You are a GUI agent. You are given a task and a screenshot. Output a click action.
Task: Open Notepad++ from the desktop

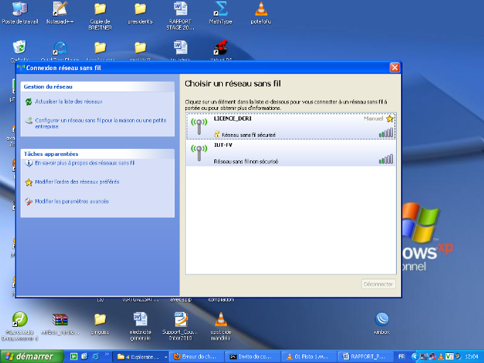[60, 9]
